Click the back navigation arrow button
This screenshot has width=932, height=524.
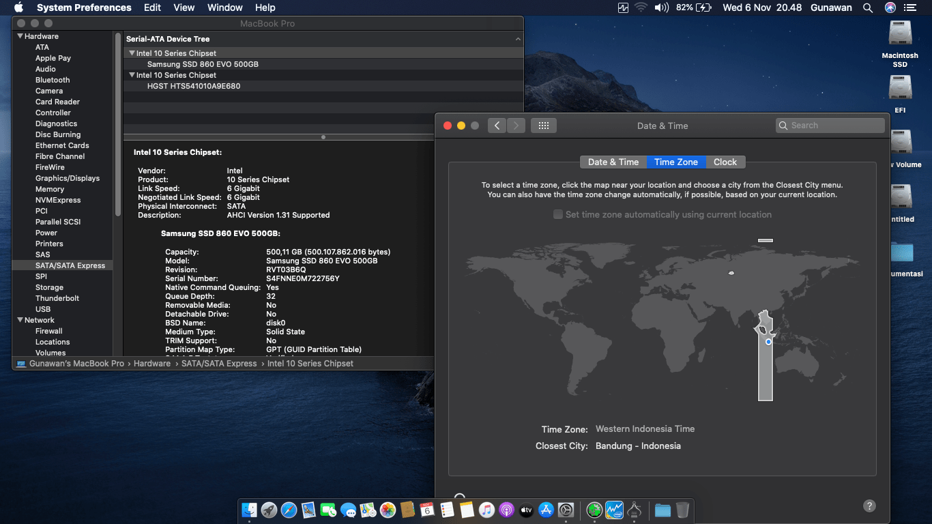coord(497,126)
